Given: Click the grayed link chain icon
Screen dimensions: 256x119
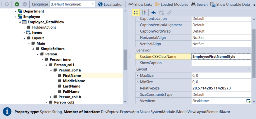Looking at the screenshot, I should [169, 13].
